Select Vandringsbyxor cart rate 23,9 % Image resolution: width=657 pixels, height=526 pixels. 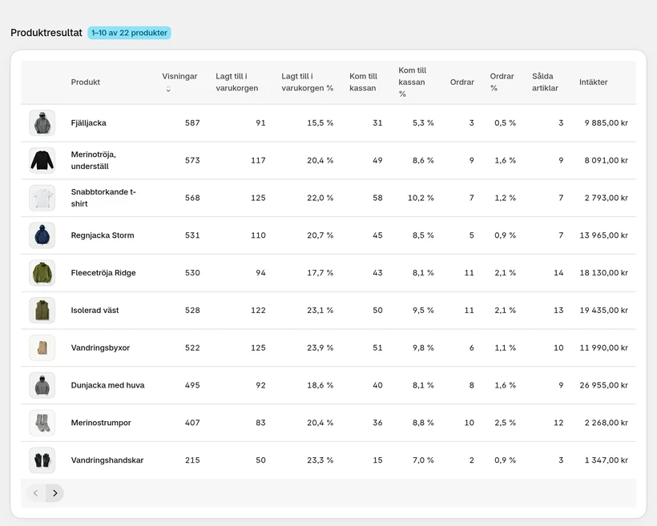[x=320, y=347]
